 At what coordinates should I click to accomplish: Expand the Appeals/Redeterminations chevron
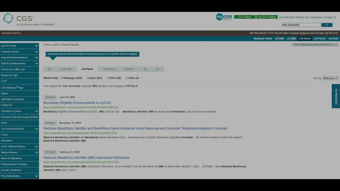pyautogui.click(x=36, y=58)
